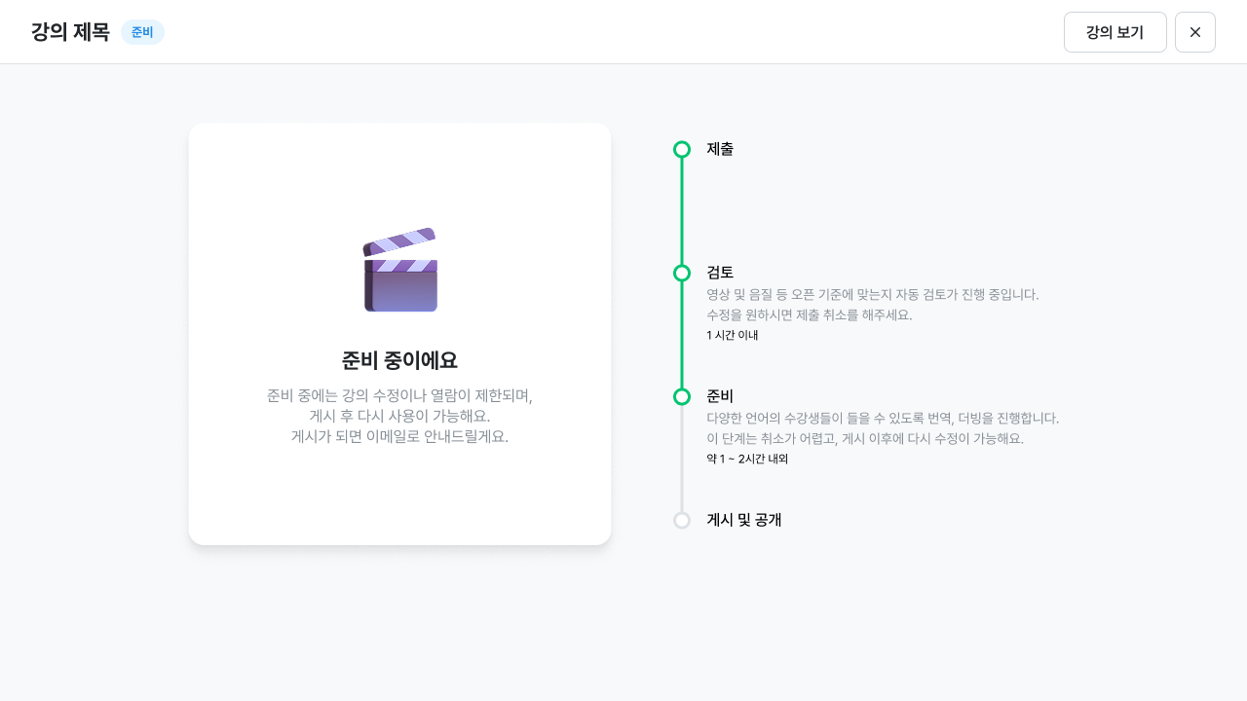The width and height of the screenshot is (1247, 701).
Task: Select the gray 게시 및 공개 step circle
Action: [682, 520]
